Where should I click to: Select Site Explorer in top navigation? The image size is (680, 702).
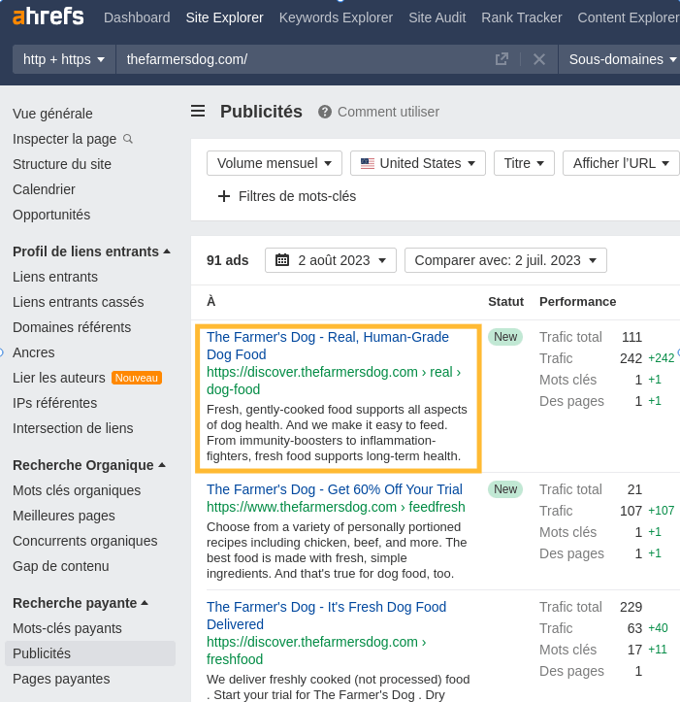pyautogui.click(x=225, y=17)
